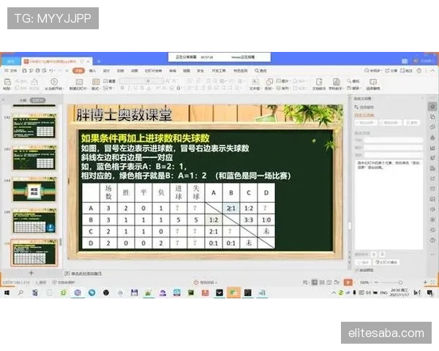Click the Shapes icon

click(x=269, y=81)
